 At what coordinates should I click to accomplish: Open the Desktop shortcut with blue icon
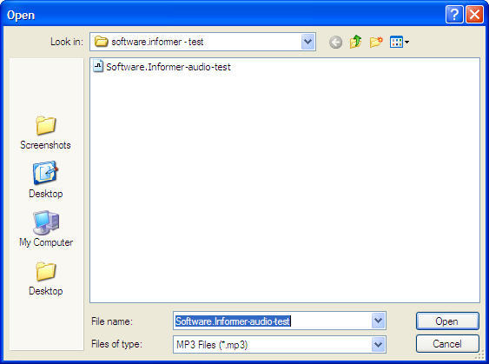45,180
